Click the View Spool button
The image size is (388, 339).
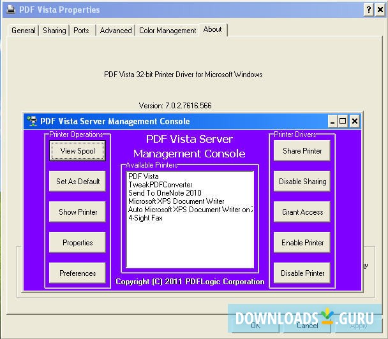click(77, 151)
